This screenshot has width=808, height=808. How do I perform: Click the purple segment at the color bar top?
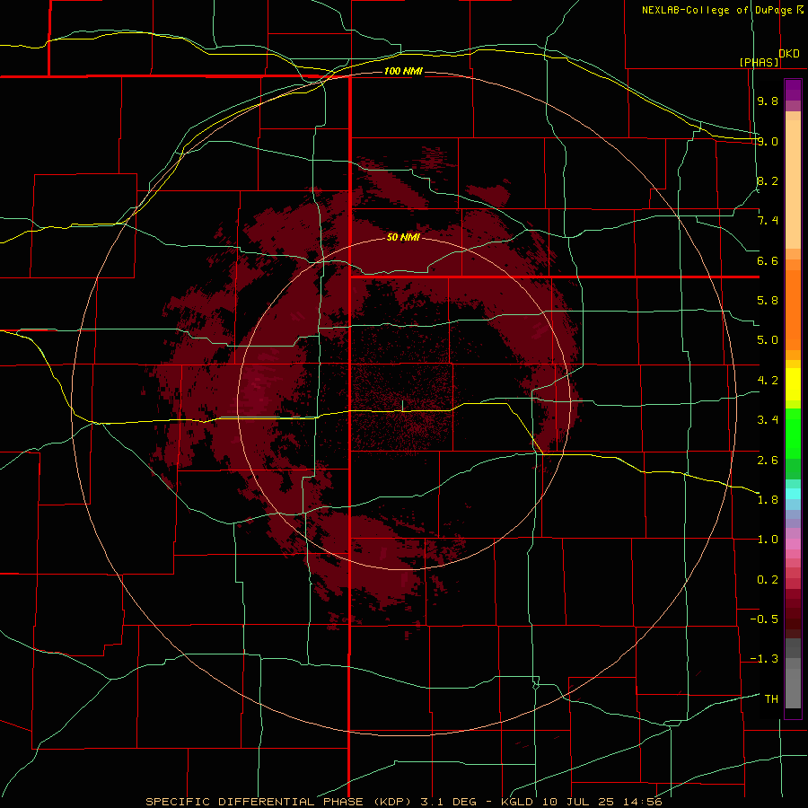[793, 90]
